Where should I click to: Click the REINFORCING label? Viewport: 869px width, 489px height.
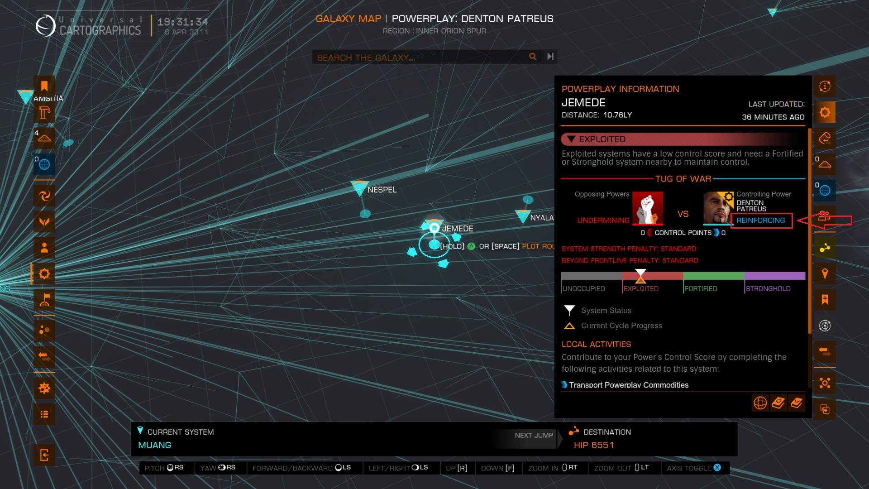[x=760, y=221]
